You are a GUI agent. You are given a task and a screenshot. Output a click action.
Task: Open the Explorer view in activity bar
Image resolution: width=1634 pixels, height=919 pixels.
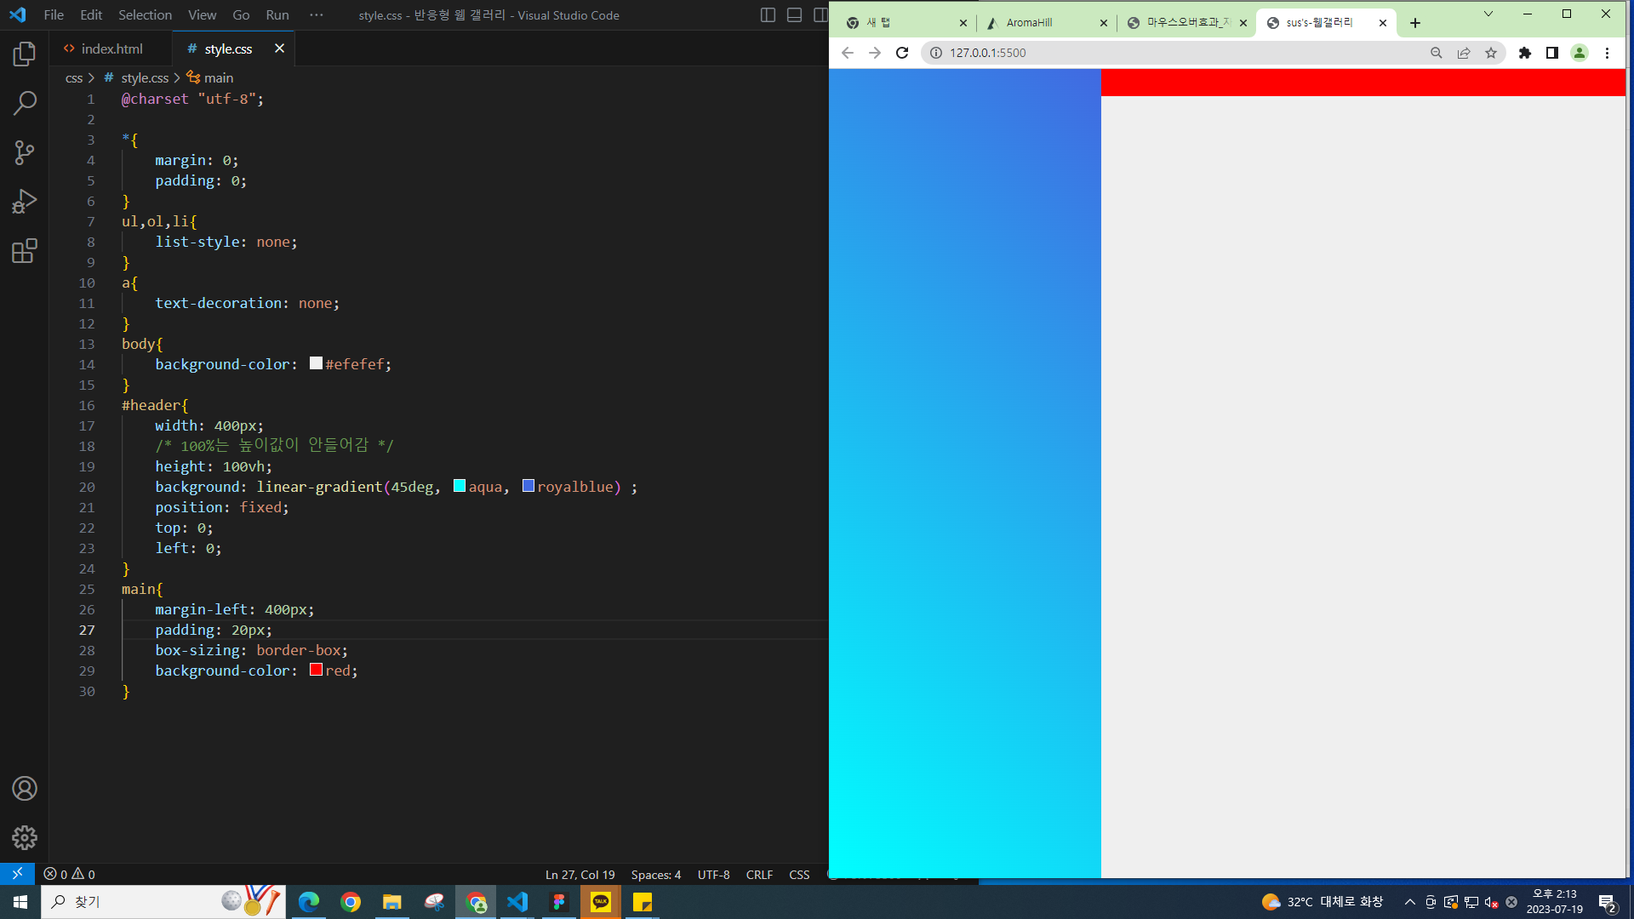pyautogui.click(x=25, y=54)
